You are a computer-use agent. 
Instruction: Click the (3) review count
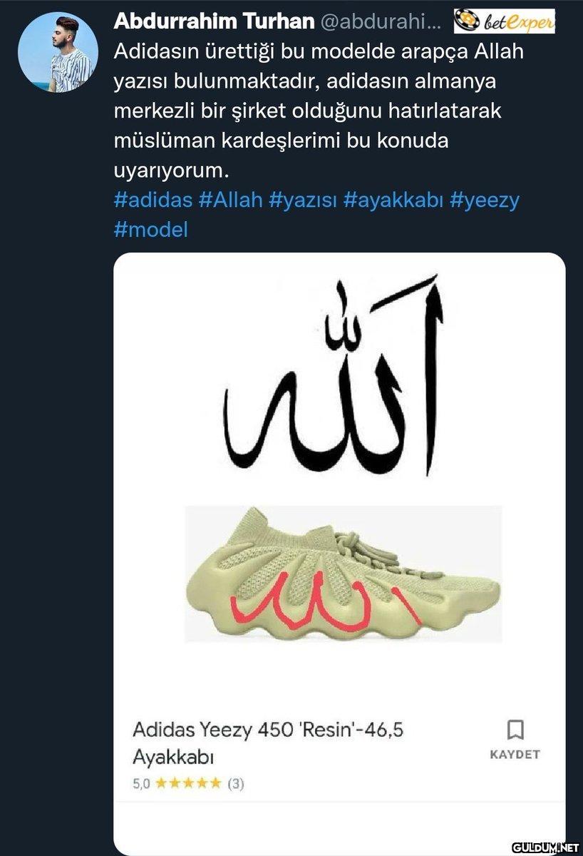(x=236, y=783)
